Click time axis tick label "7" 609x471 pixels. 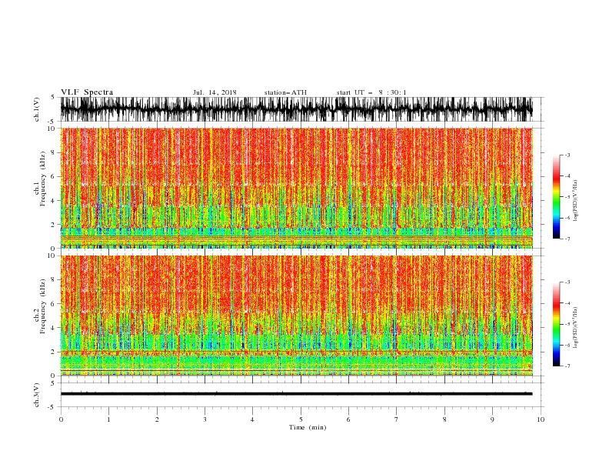(x=397, y=419)
